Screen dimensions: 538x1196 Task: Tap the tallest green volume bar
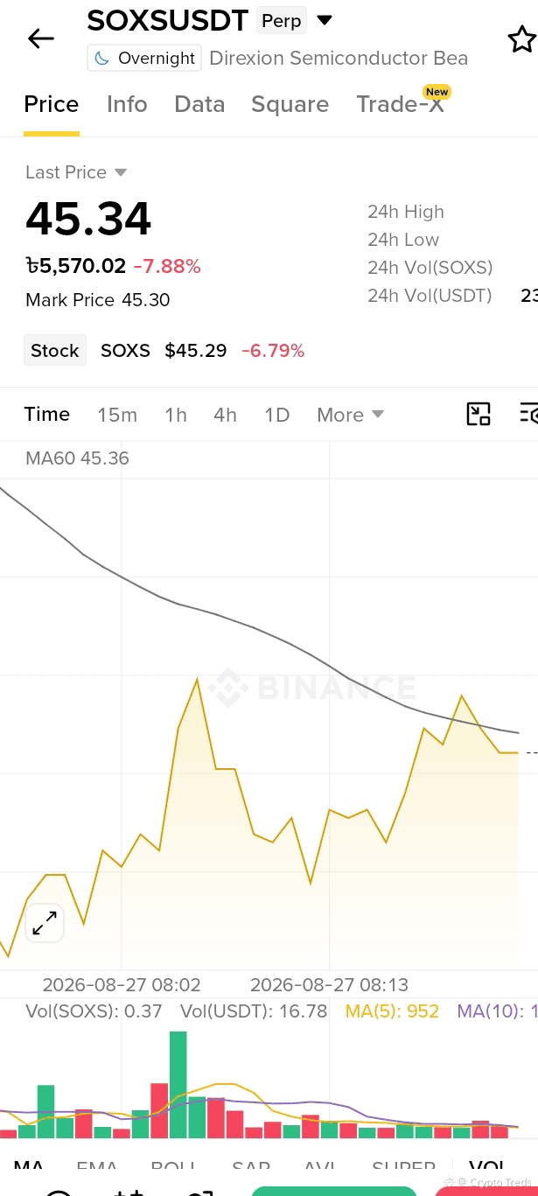click(x=178, y=1084)
